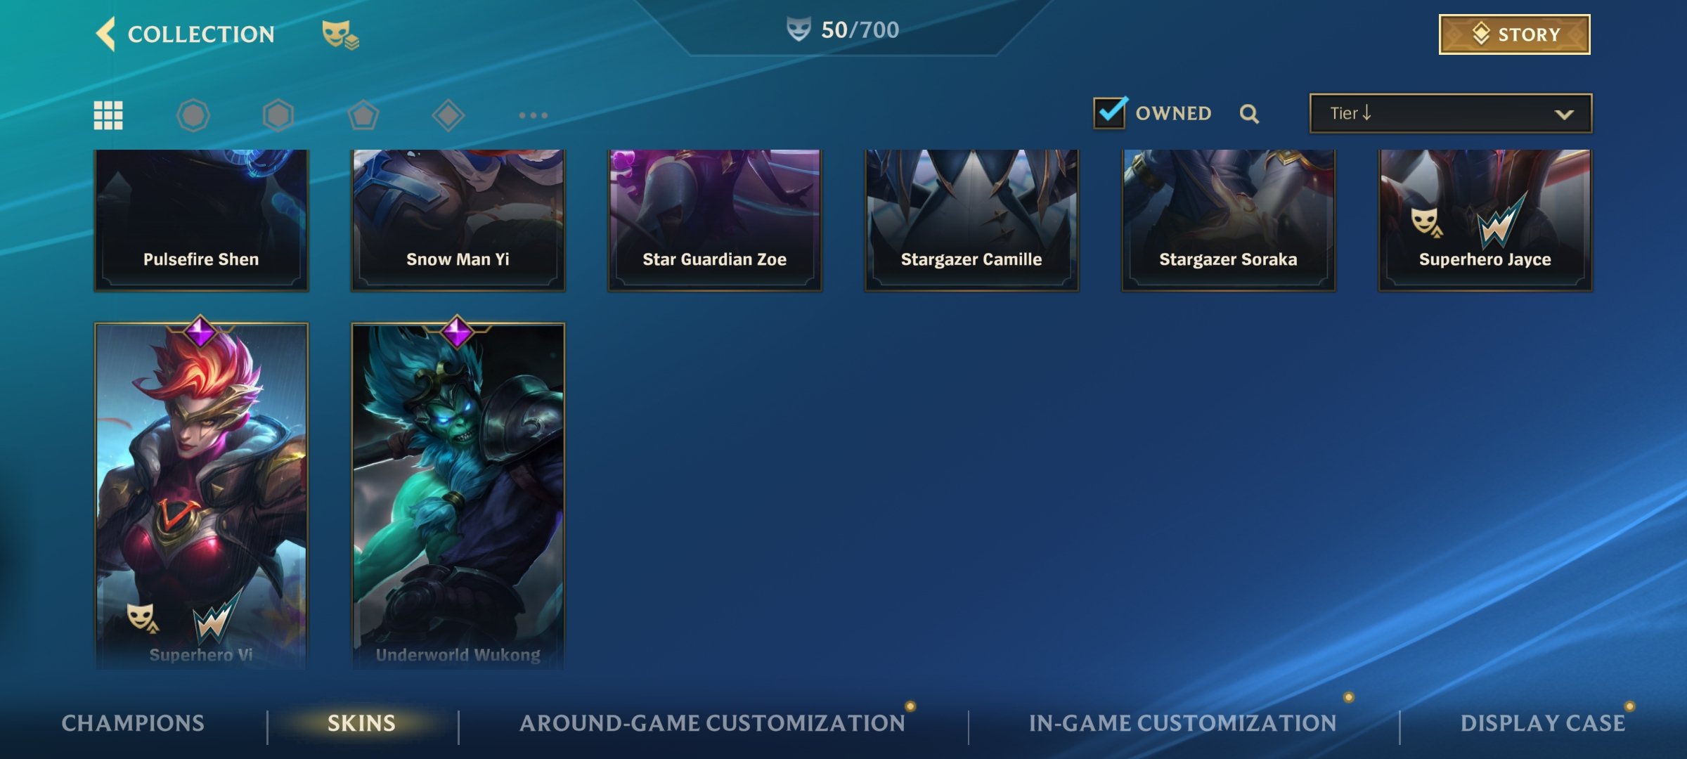Filter by the hexagon tier icon
Image resolution: width=1687 pixels, height=759 pixels.
(278, 115)
